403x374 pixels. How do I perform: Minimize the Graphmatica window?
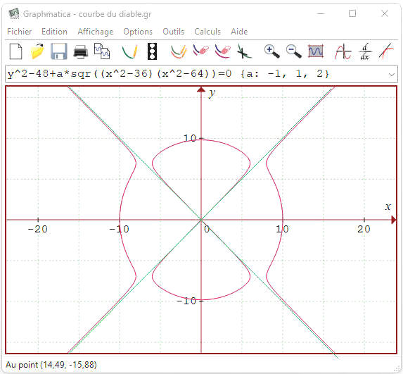point(321,13)
